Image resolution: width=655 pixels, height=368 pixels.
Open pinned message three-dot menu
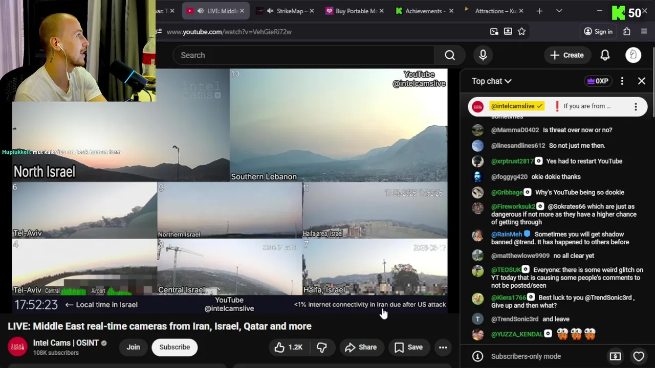[636, 106]
